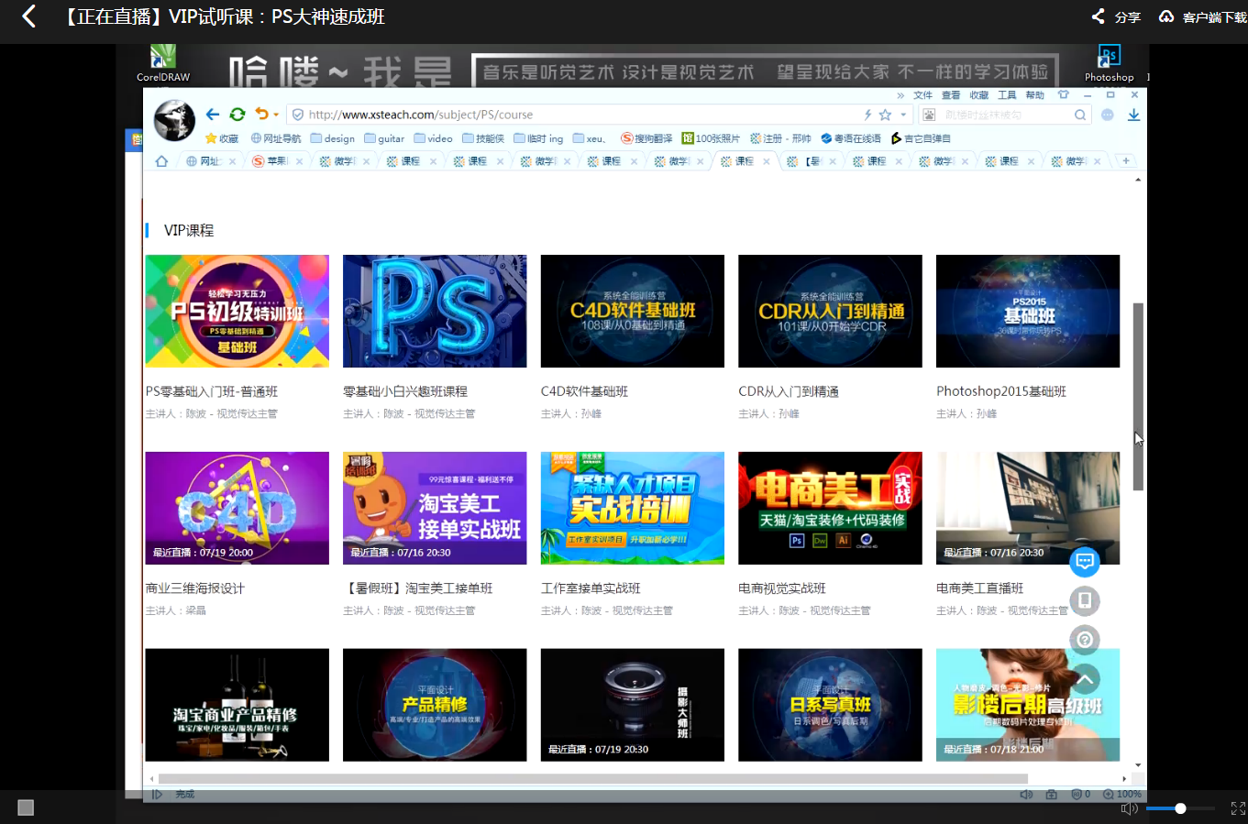Open the PS初级特训班 course thumbnail

(x=237, y=311)
